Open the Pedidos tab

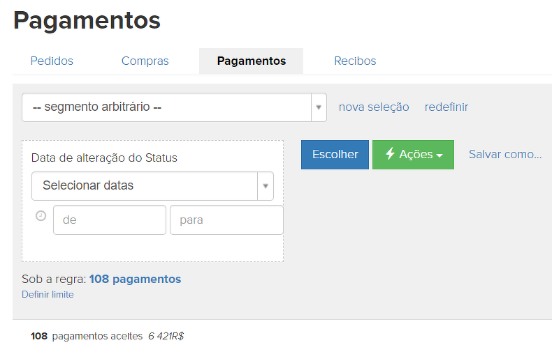tap(52, 61)
